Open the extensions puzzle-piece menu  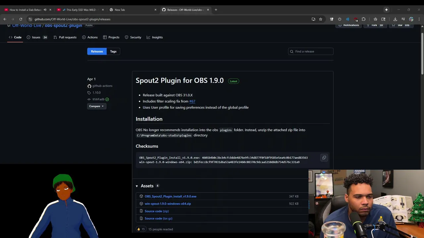click(363, 19)
